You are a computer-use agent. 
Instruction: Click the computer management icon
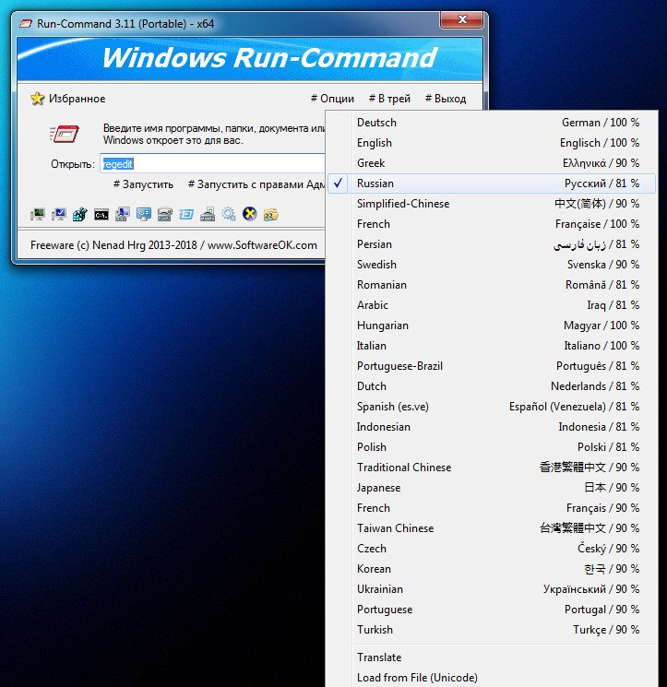click(x=123, y=214)
